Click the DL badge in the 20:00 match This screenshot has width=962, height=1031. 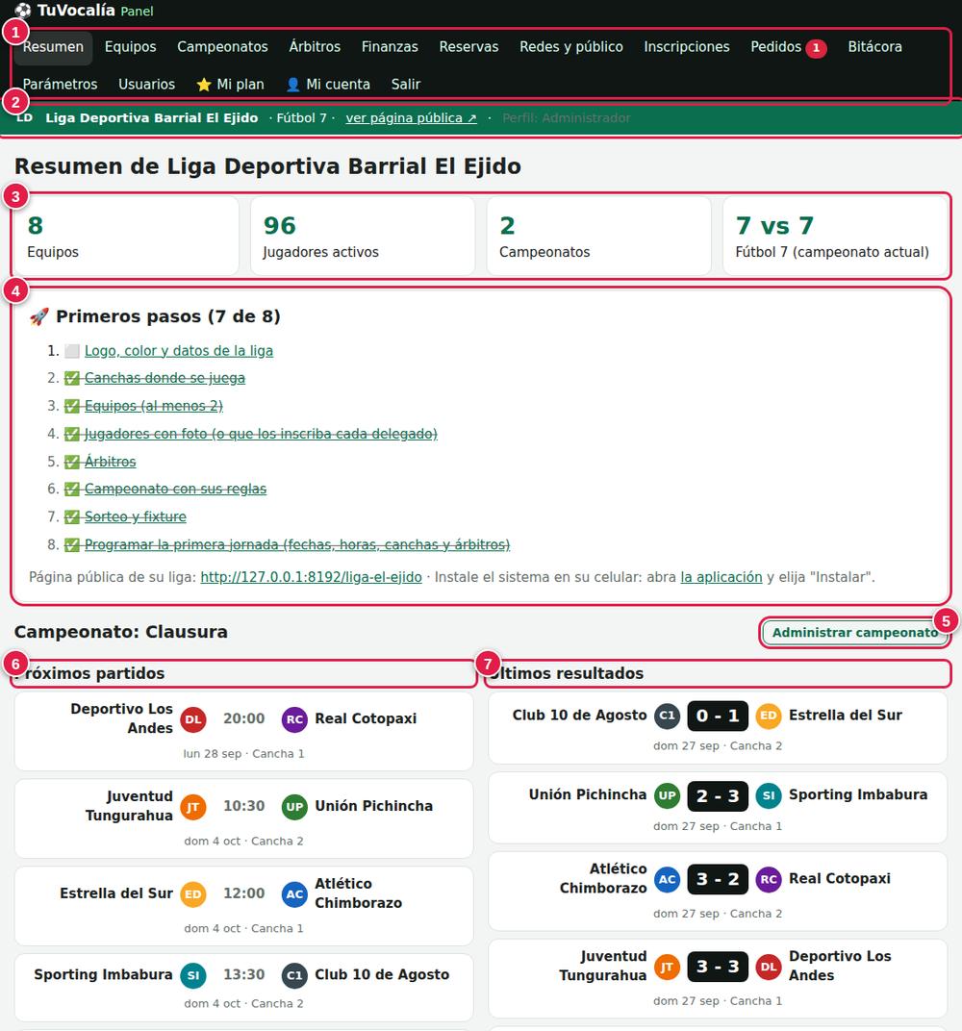coord(193,719)
